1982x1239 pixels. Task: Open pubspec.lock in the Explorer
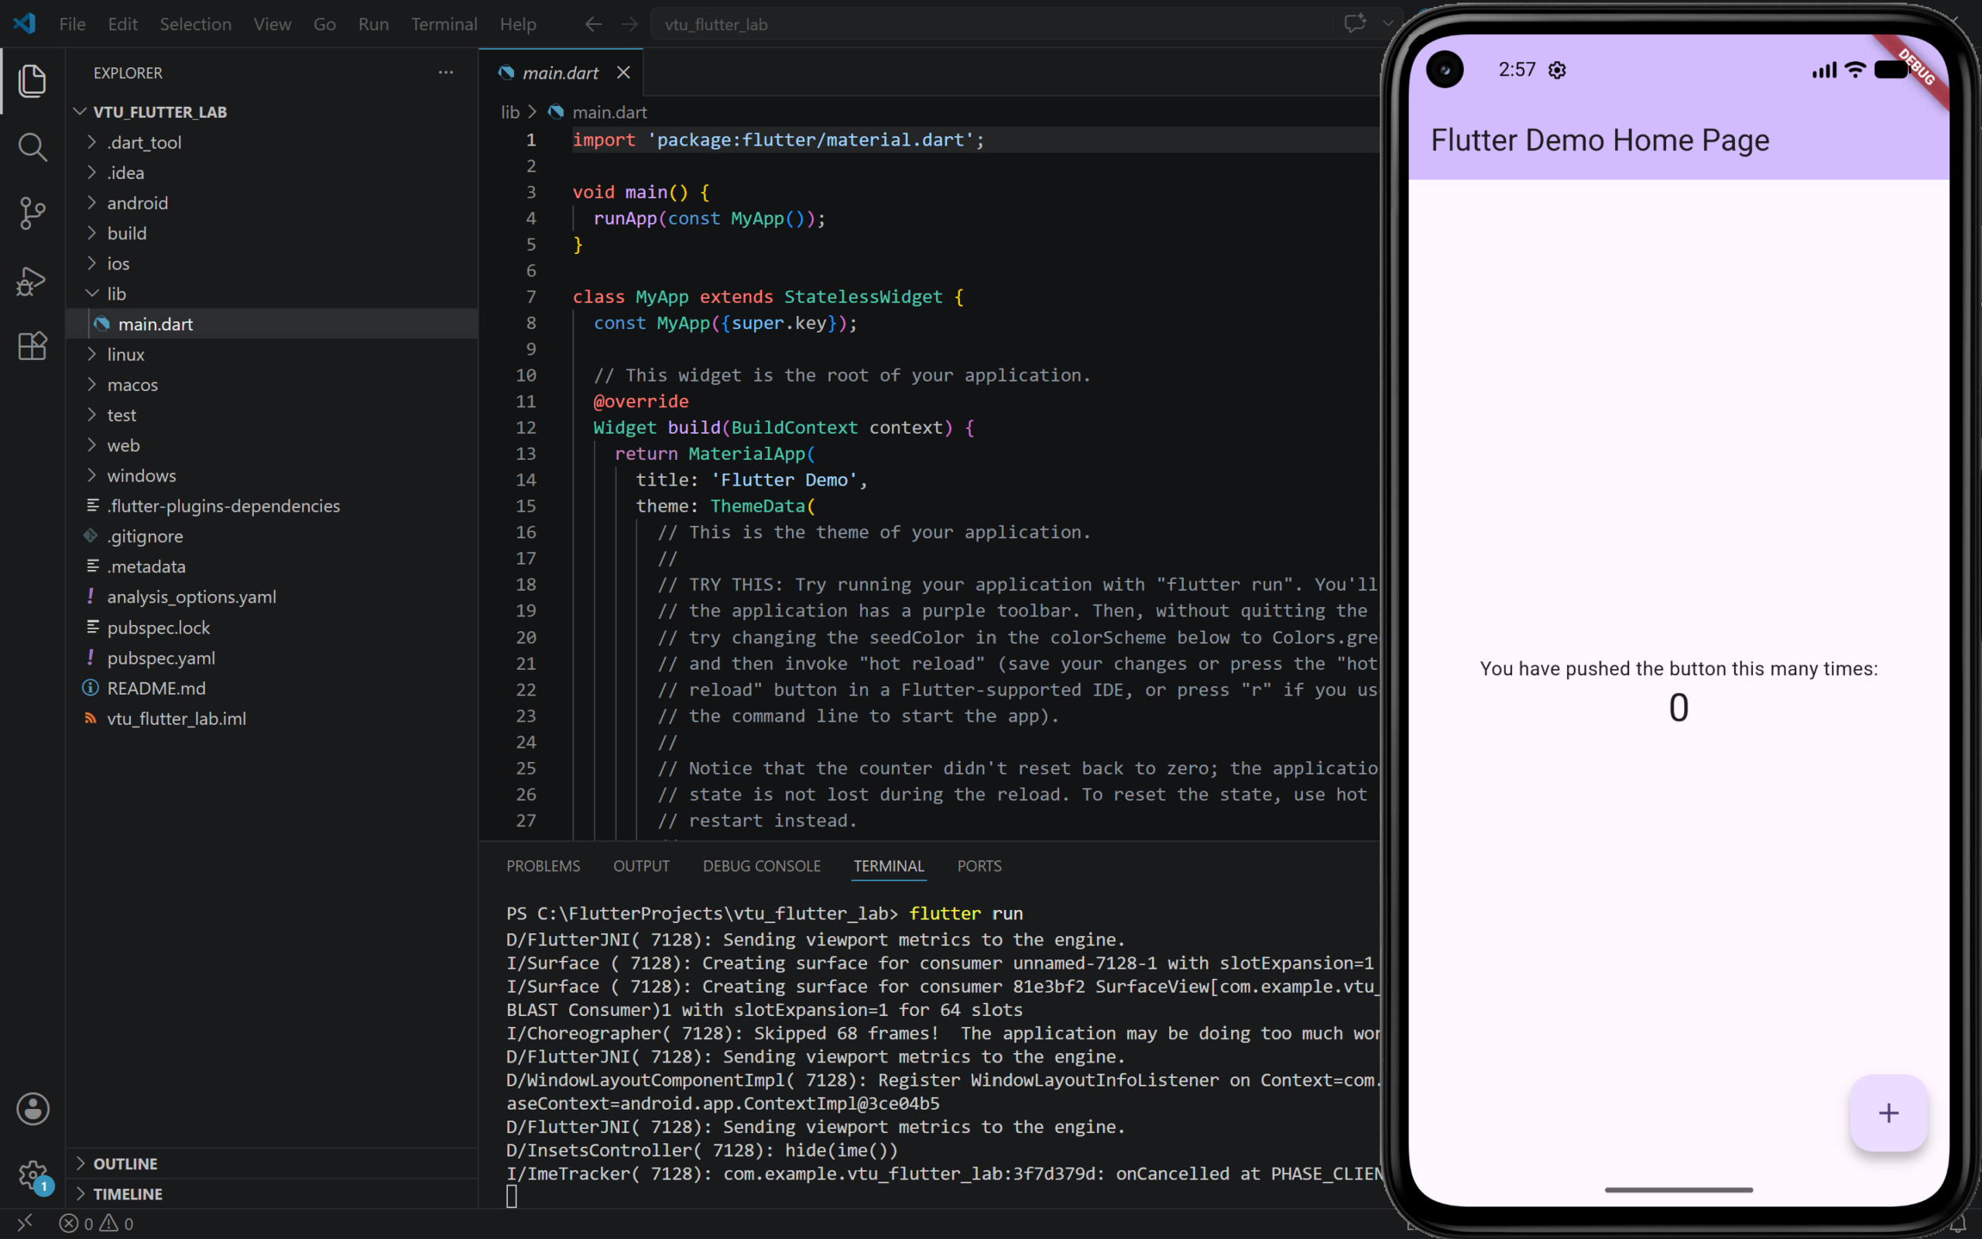[272, 628]
